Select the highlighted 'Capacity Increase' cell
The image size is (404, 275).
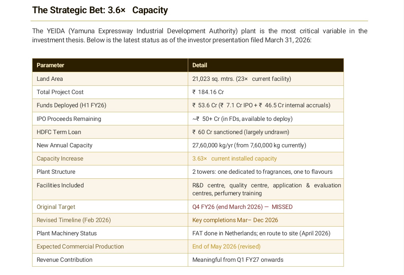[110, 159]
